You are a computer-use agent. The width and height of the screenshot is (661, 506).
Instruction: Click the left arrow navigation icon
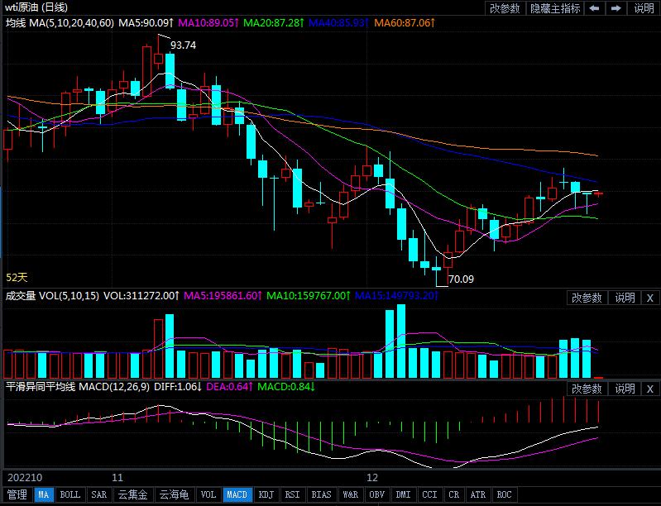click(595, 8)
